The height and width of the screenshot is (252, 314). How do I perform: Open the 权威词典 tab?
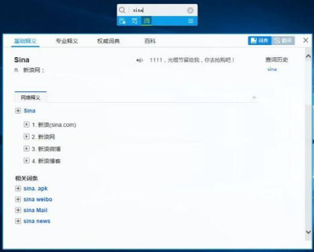108,41
